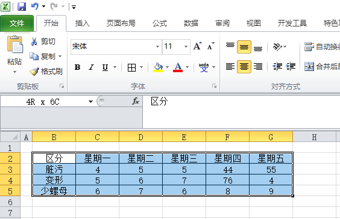The height and width of the screenshot is (219, 340).
Task: Click the 宋体 font name box
Action: (x=113, y=46)
